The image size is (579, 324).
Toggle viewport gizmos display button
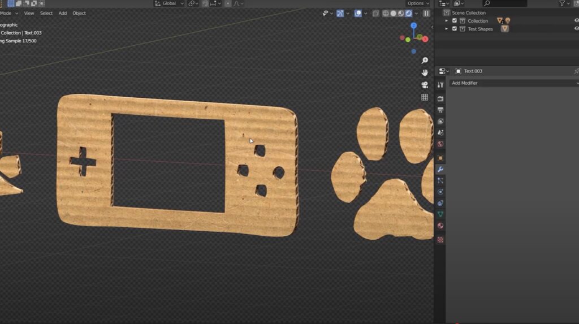(x=340, y=14)
